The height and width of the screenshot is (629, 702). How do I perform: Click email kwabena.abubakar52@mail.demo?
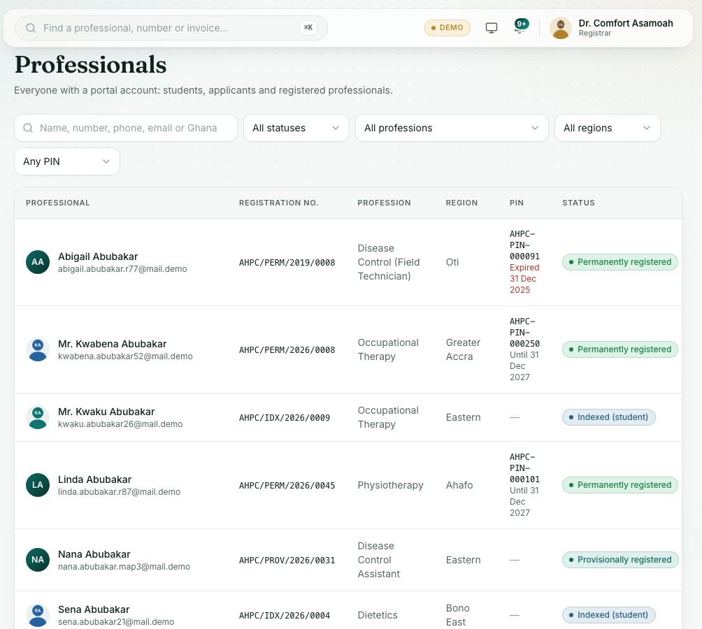click(x=125, y=356)
